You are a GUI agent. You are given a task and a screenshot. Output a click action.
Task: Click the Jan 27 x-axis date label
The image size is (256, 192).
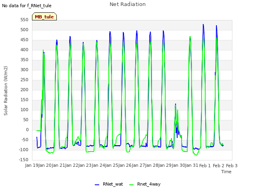[x=138, y=166]
